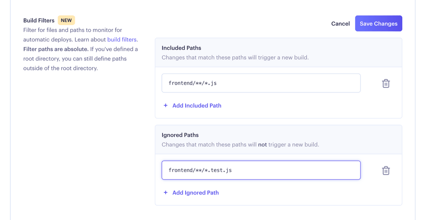
Task: Delete the frontend/**/*.js included path
Action: point(386,83)
